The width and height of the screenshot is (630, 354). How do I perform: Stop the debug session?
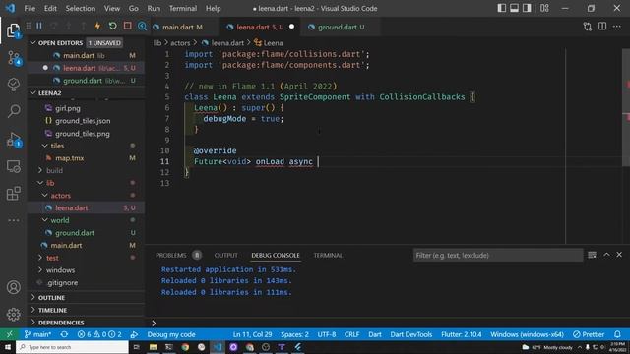(127, 27)
